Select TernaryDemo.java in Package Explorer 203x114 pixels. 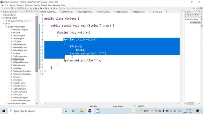coord(19,98)
